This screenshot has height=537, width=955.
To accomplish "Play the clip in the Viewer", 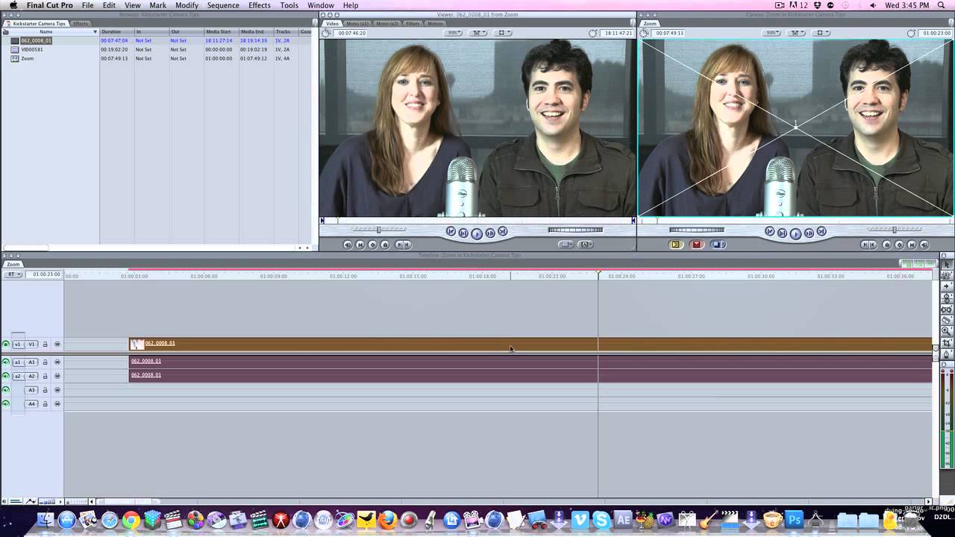I will [477, 233].
